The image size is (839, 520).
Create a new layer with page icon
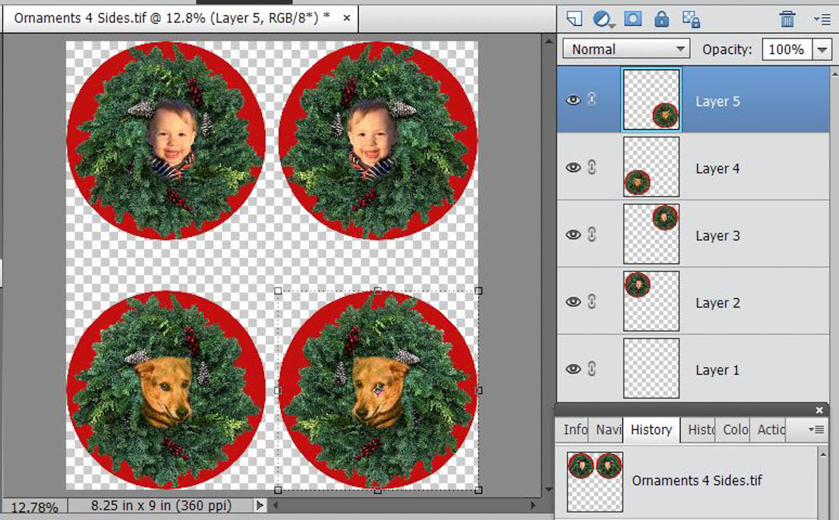click(573, 18)
